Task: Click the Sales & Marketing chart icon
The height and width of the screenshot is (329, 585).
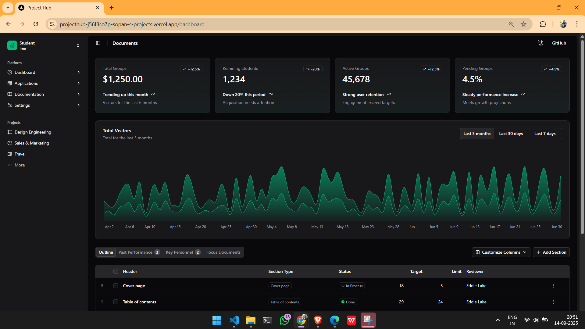Action: point(10,143)
